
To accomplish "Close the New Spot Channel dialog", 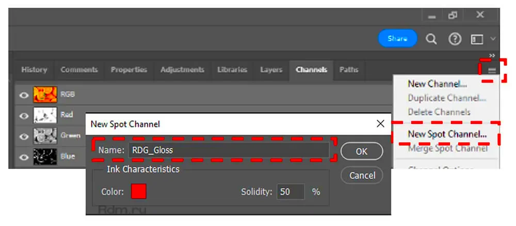I will point(380,124).
